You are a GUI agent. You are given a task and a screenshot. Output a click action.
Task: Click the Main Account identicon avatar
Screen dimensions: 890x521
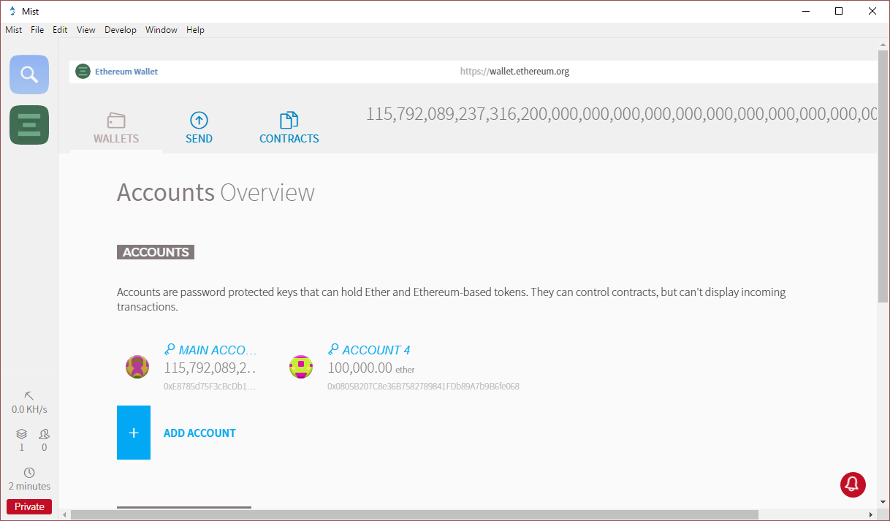pyautogui.click(x=137, y=367)
